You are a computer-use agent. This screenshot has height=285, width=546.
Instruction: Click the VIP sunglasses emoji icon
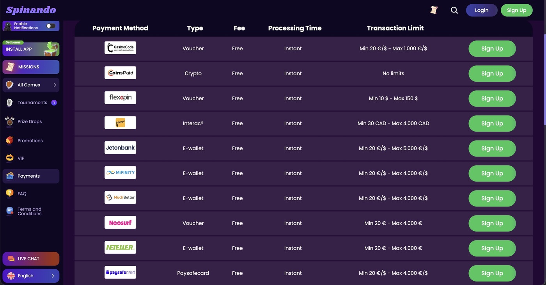point(10,158)
